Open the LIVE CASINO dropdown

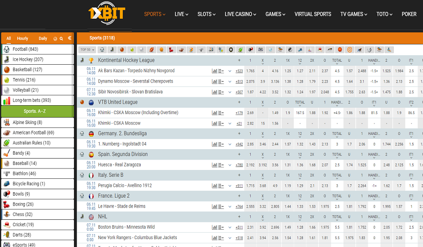click(240, 14)
